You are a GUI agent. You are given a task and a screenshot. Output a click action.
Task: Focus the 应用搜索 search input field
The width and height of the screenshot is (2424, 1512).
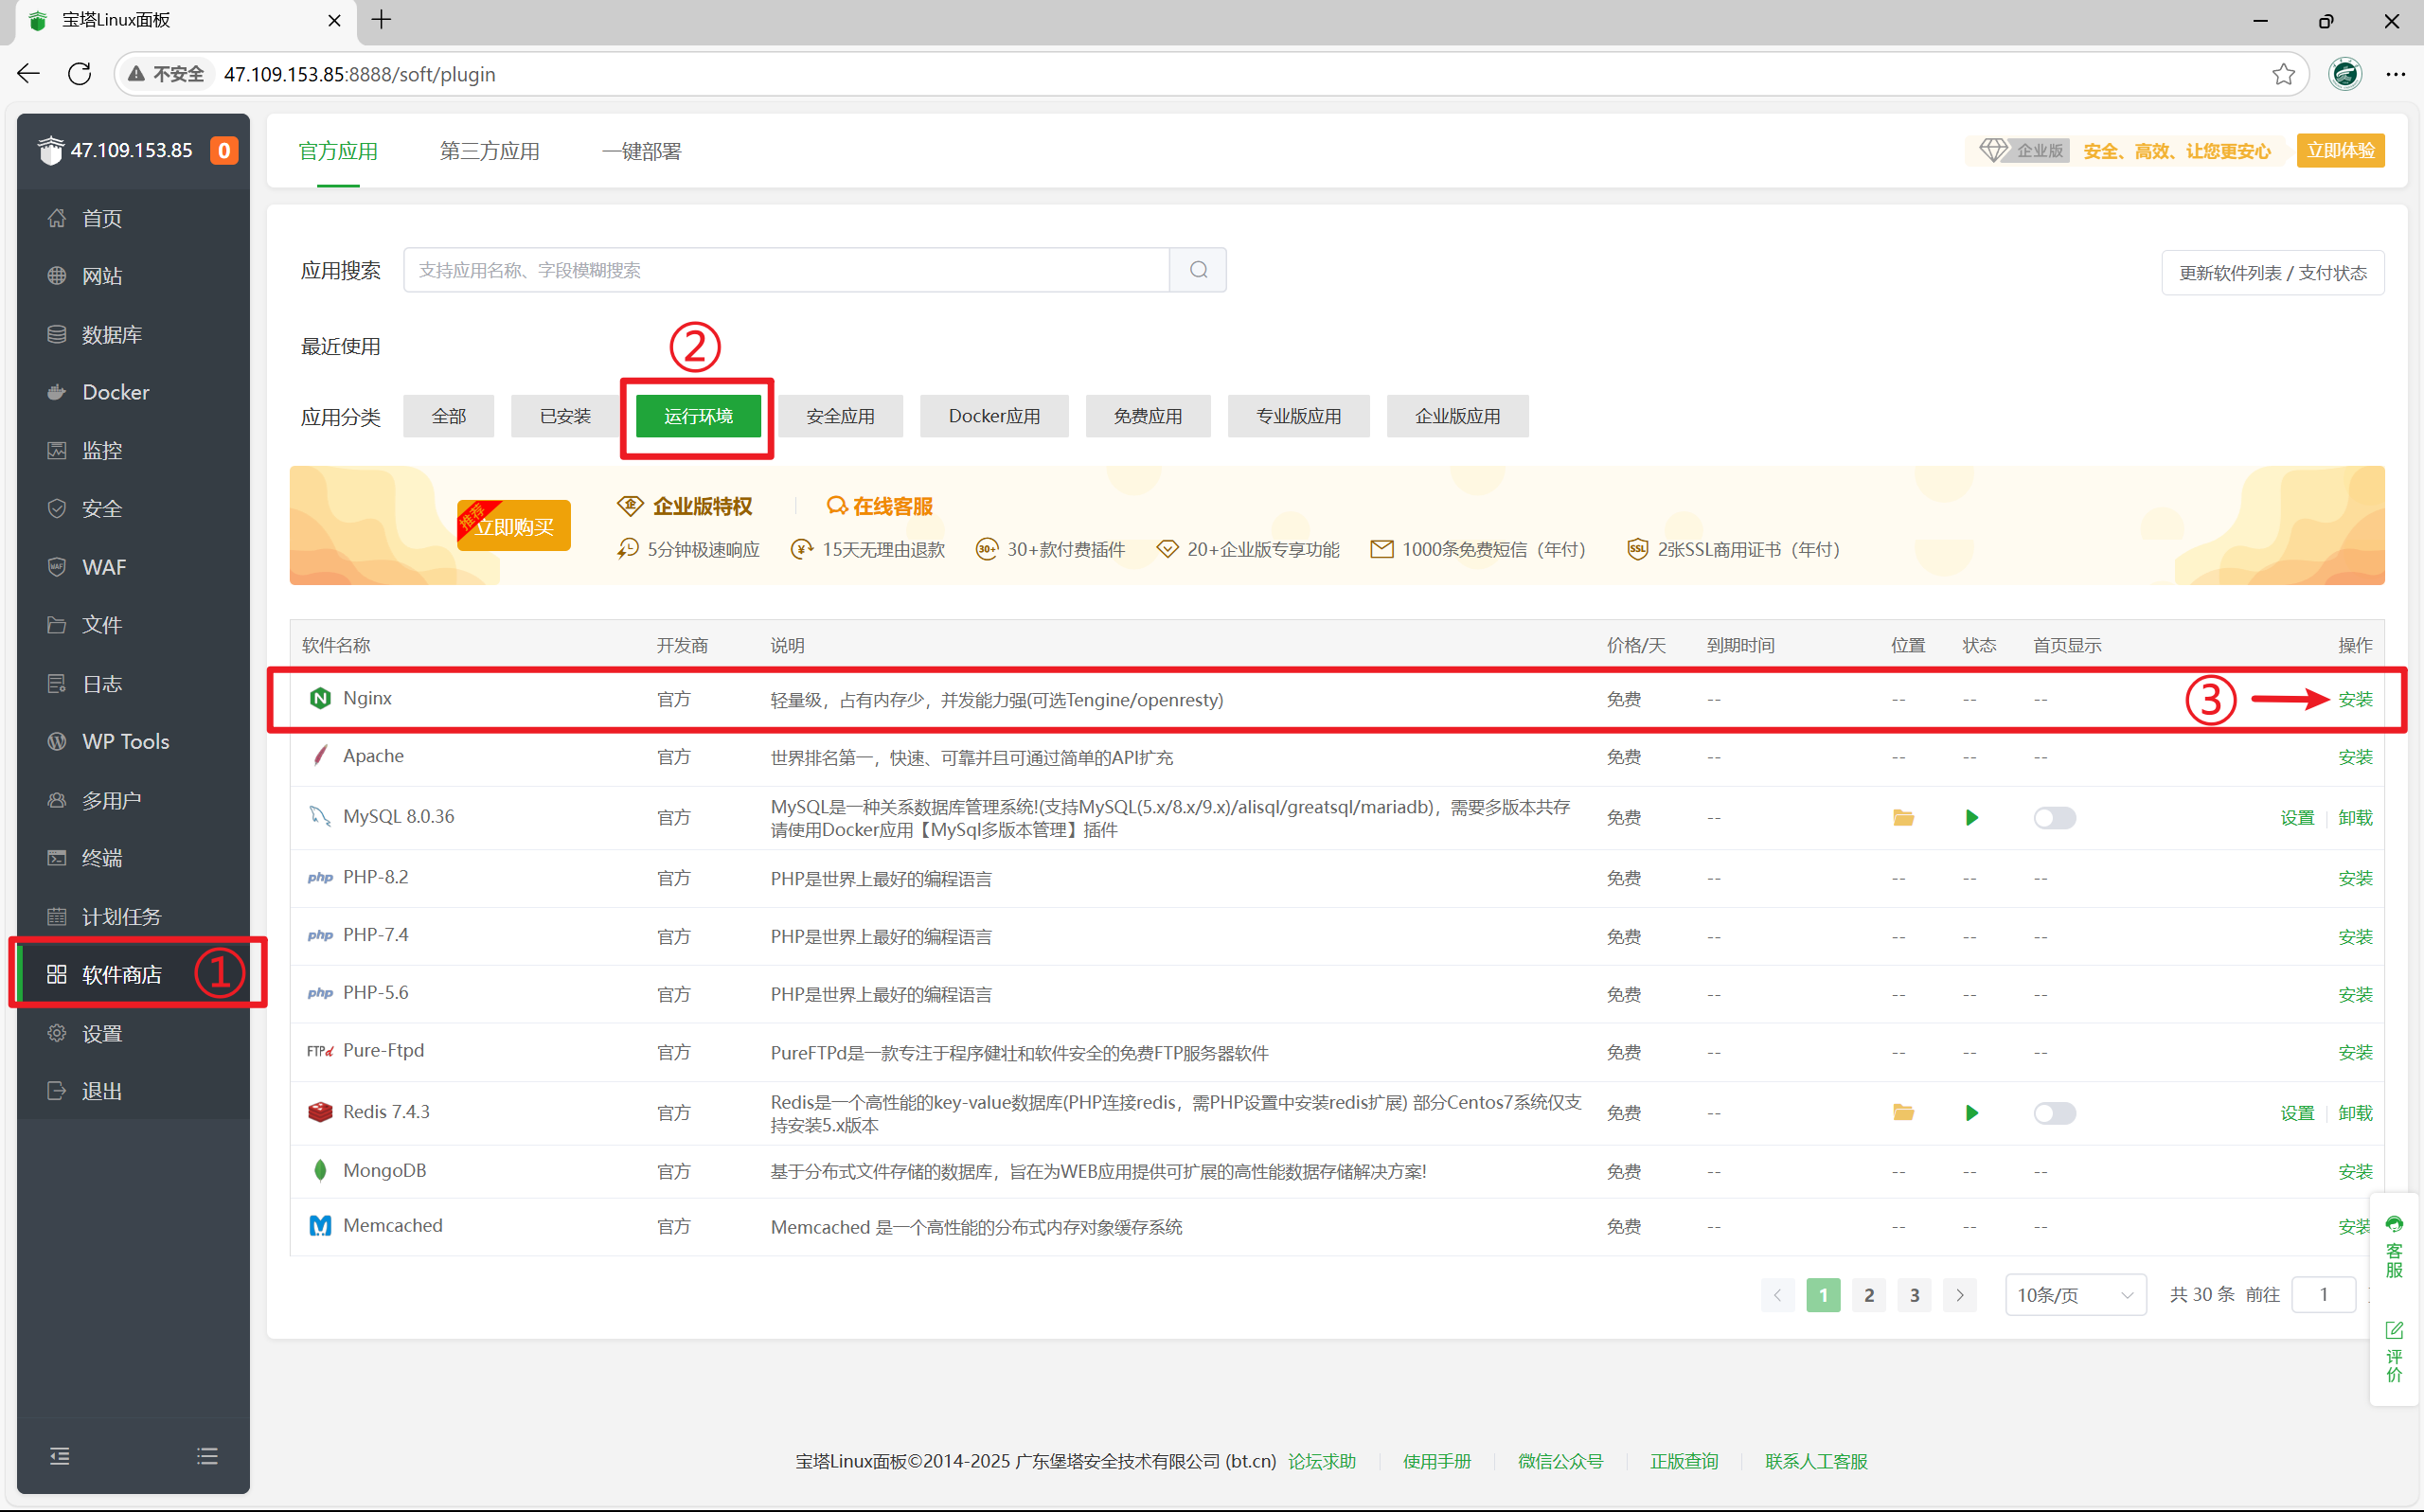(x=785, y=270)
